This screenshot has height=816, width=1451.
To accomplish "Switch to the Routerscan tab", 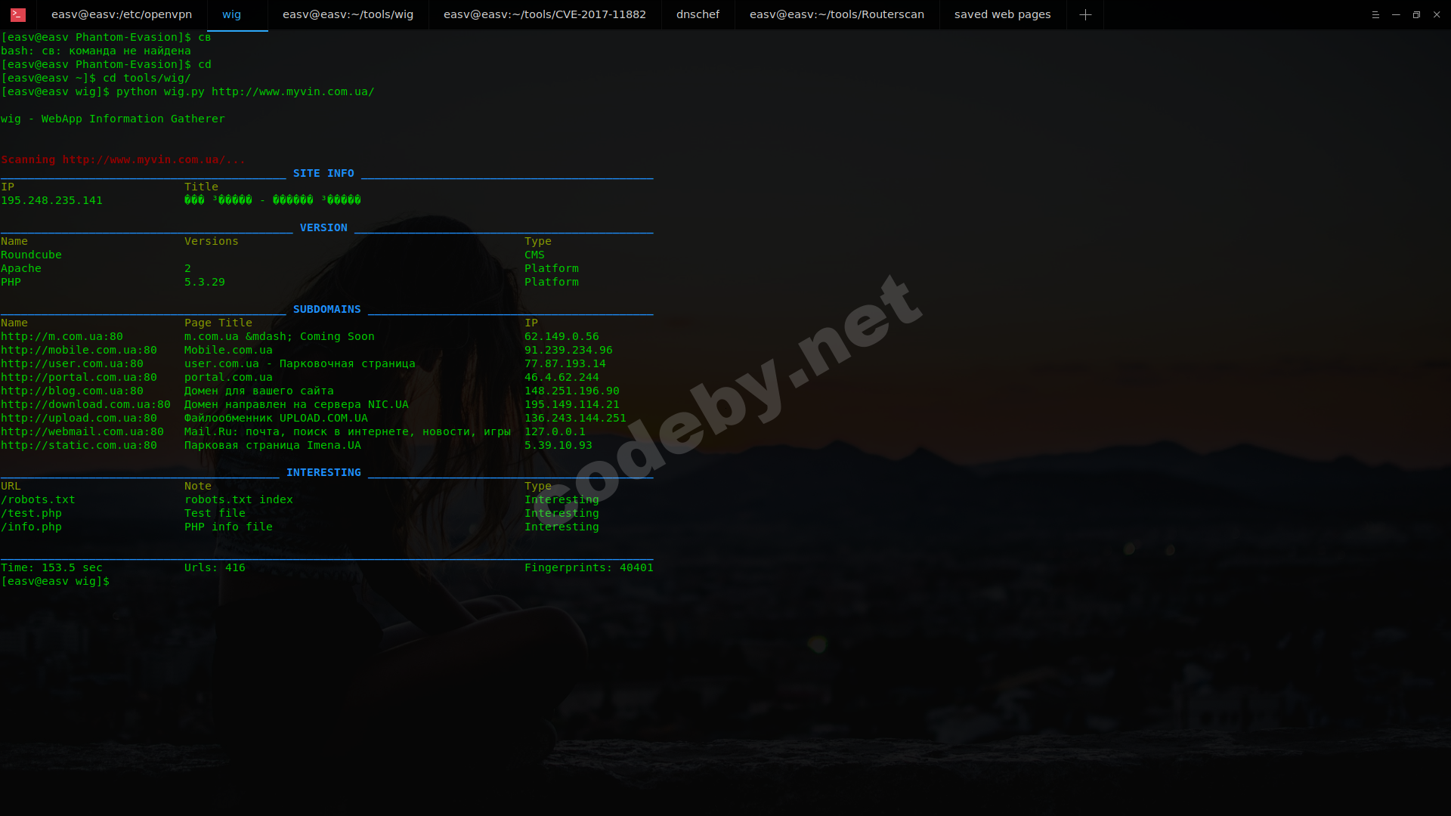I will [836, 14].
